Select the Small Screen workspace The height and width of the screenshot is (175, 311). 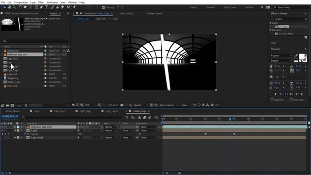click(x=230, y=7)
